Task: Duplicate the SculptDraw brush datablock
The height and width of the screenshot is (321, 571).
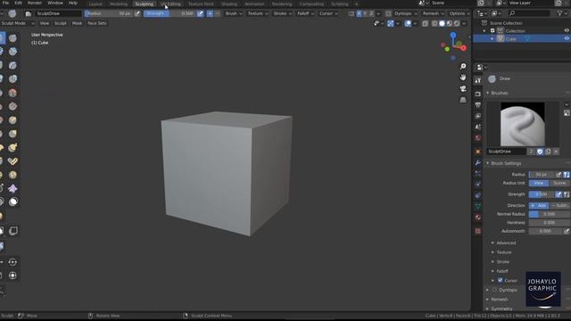Action: click(x=548, y=152)
